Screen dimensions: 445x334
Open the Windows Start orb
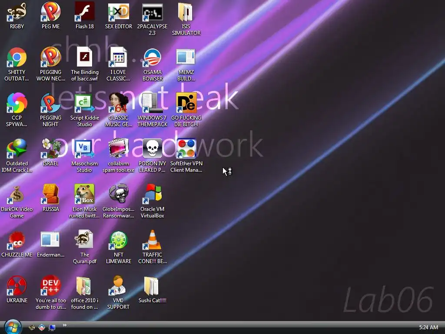point(13,327)
